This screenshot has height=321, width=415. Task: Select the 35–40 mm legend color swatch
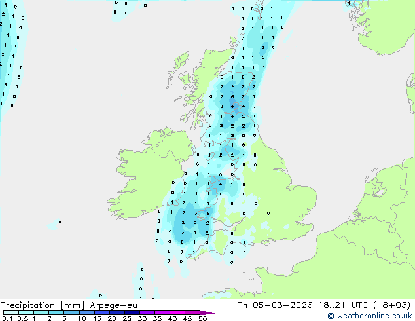tap(162, 312)
